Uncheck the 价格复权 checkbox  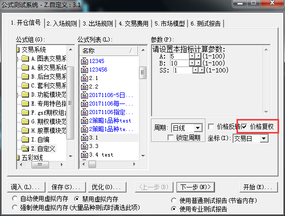[244, 126]
